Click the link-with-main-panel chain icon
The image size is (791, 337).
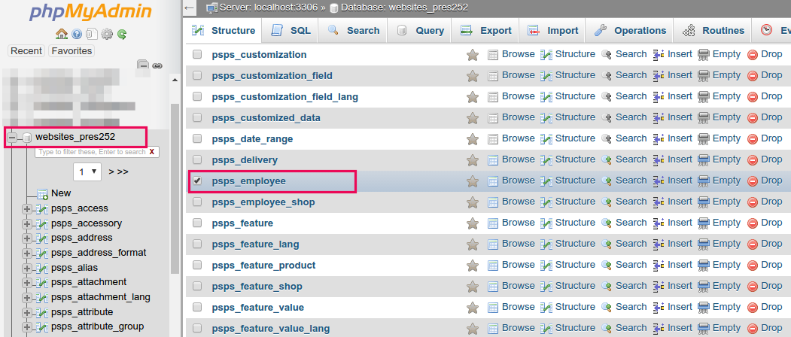(x=157, y=65)
